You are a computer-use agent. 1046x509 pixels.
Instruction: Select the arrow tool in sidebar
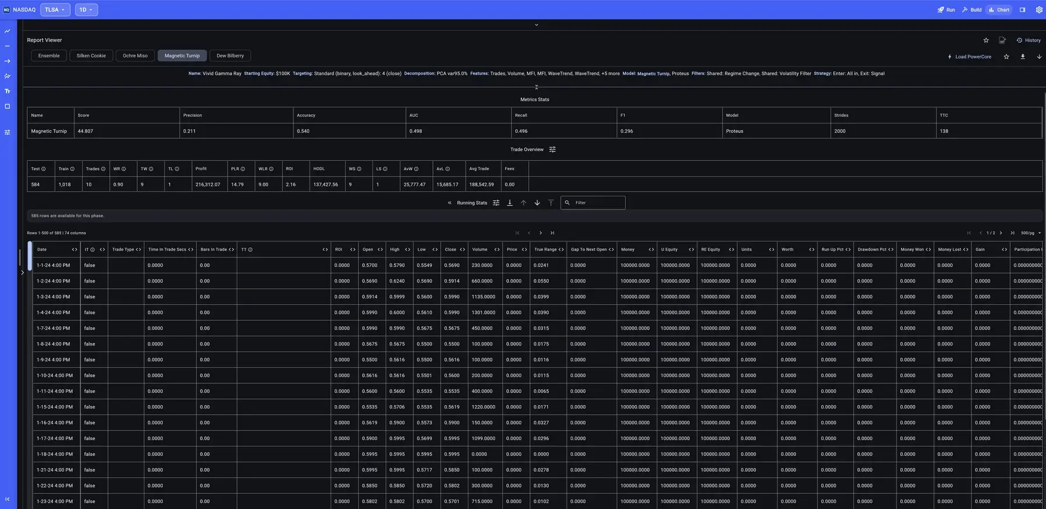7,61
